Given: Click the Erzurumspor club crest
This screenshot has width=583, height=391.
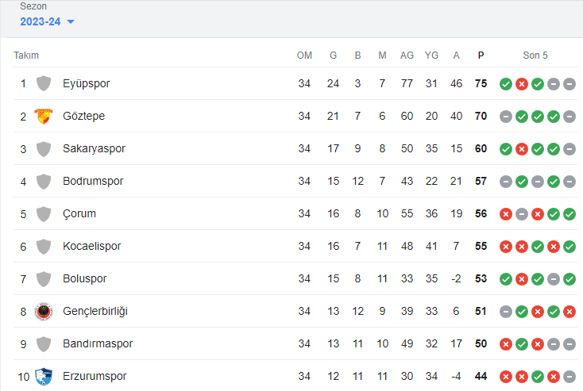Looking at the screenshot, I should (x=44, y=377).
